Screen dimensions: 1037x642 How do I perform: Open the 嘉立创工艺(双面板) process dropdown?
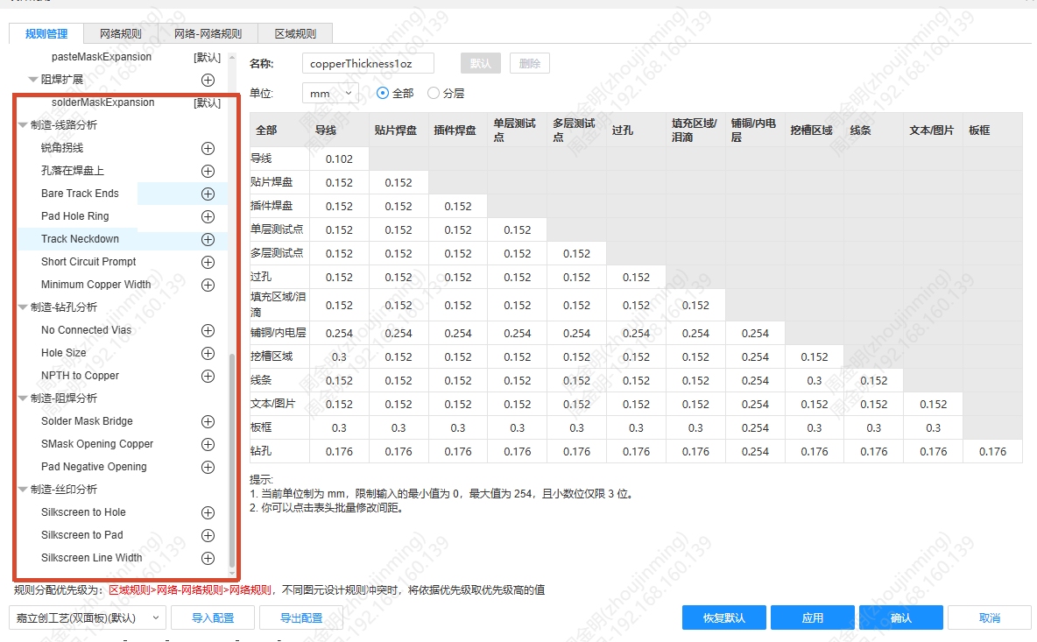(88, 617)
